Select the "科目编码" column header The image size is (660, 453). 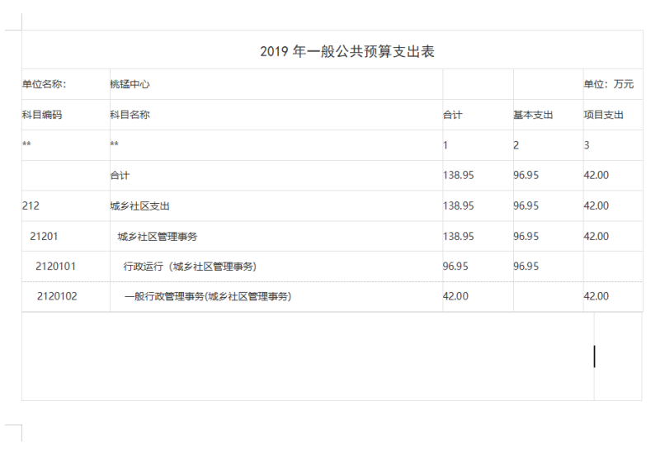pyautogui.click(x=42, y=115)
